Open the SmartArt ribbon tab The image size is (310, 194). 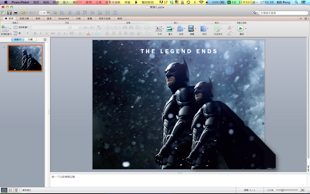point(63,18)
